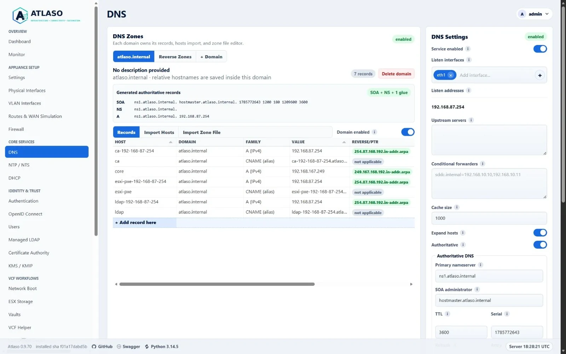Click SOA administrator input field
The width and height of the screenshot is (566, 354).
(x=489, y=300)
